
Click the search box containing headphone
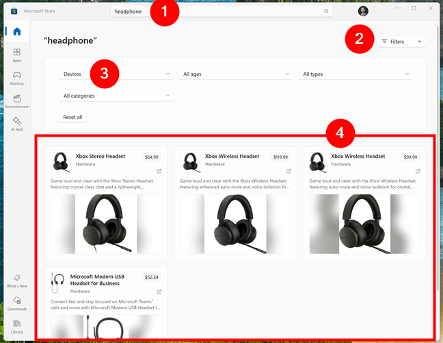point(221,12)
